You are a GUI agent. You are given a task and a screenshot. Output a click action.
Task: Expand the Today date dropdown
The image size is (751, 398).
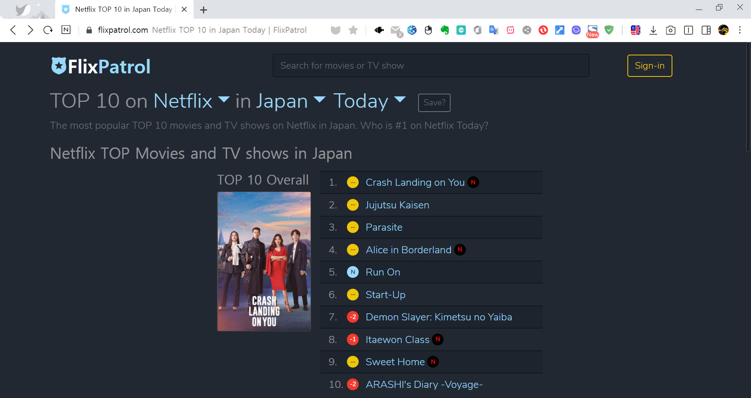[x=370, y=101]
